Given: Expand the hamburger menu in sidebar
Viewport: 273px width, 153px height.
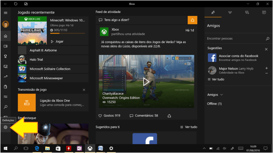Looking at the screenshot, I should pyautogui.click(x=6, y=13).
